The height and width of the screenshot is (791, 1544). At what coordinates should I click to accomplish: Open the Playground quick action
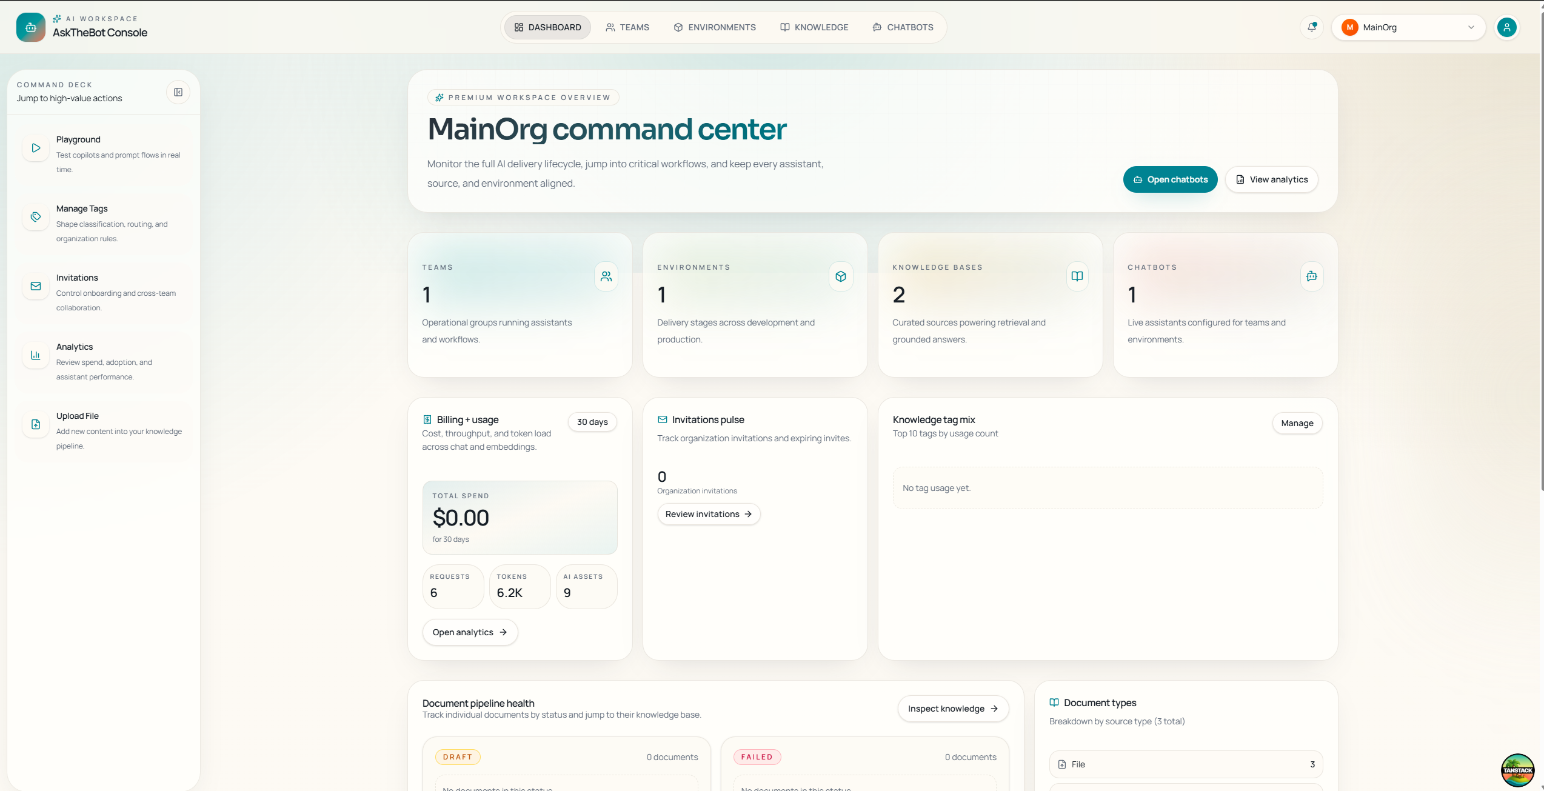(104, 154)
